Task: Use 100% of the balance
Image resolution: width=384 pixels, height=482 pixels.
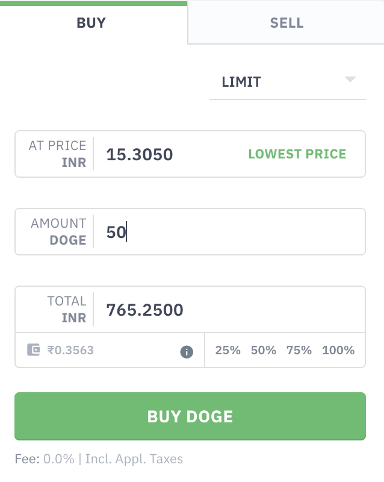Action: point(338,350)
